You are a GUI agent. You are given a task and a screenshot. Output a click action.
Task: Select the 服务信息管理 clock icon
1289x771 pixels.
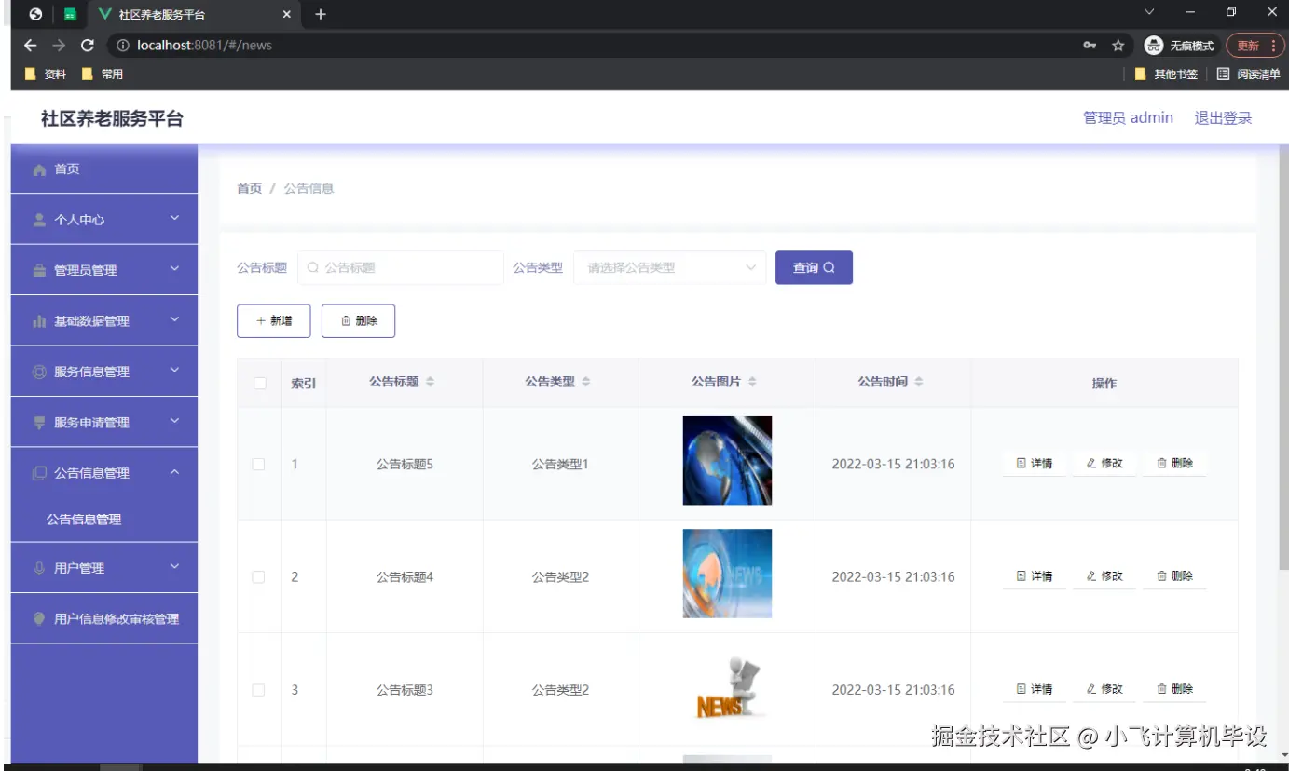38,371
